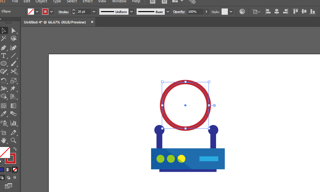The height and width of the screenshot is (192, 320).
Task: Select the Zoom magnifier tool
Action: point(13,140)
